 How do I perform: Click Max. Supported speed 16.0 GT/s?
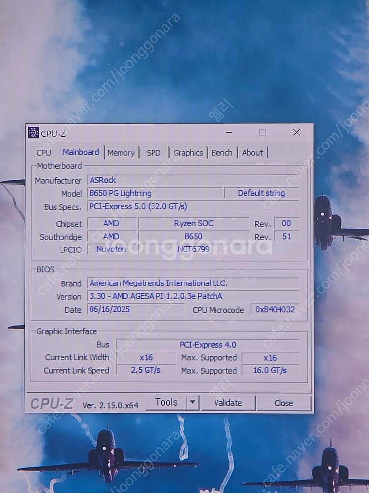point(270,370)
